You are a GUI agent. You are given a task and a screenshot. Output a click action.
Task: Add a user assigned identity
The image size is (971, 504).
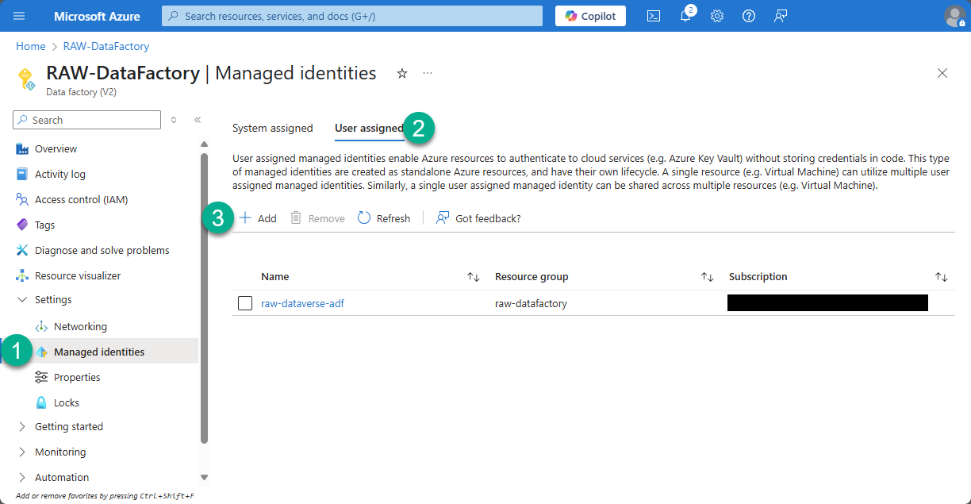tap(258, 218)
